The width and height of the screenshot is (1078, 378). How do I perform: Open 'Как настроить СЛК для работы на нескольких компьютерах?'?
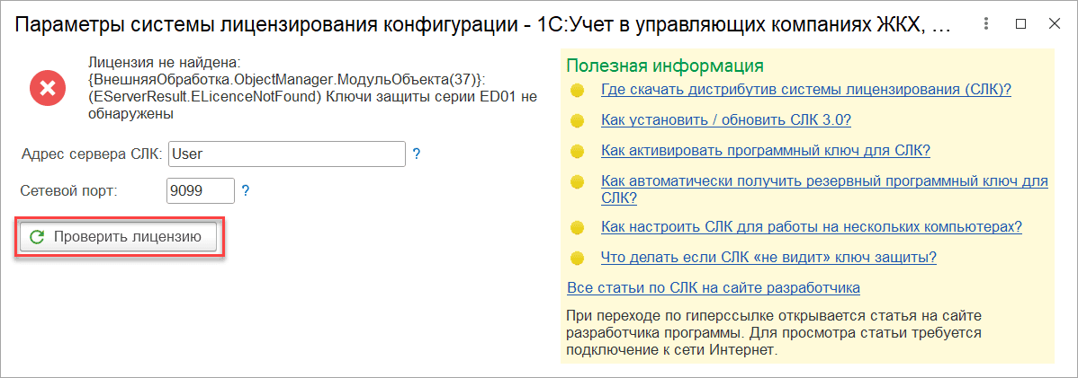pyautogui.click(x=811, y=226)
